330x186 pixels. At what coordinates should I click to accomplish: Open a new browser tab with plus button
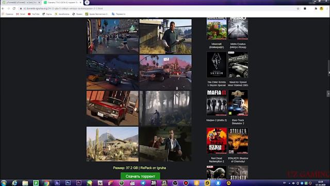coord(87,2)
